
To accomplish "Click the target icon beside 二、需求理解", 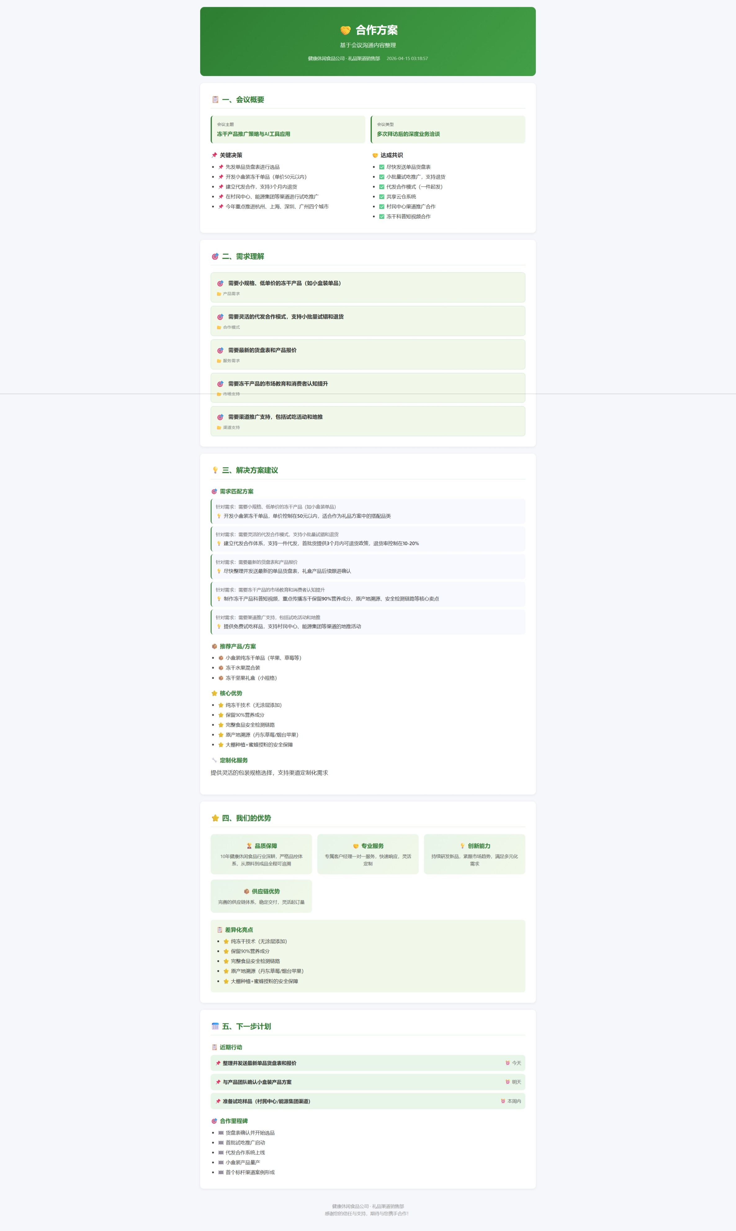I will point(215,256).
